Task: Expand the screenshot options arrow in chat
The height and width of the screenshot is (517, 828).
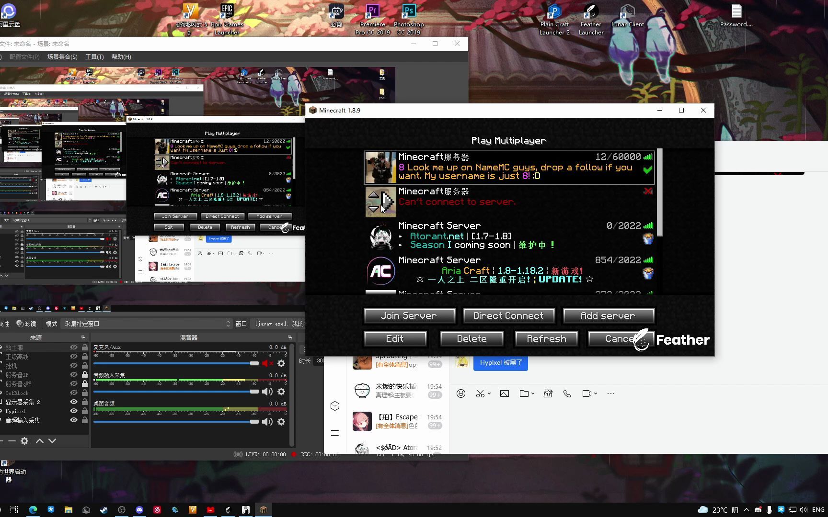Action: [x=489, y=393]
